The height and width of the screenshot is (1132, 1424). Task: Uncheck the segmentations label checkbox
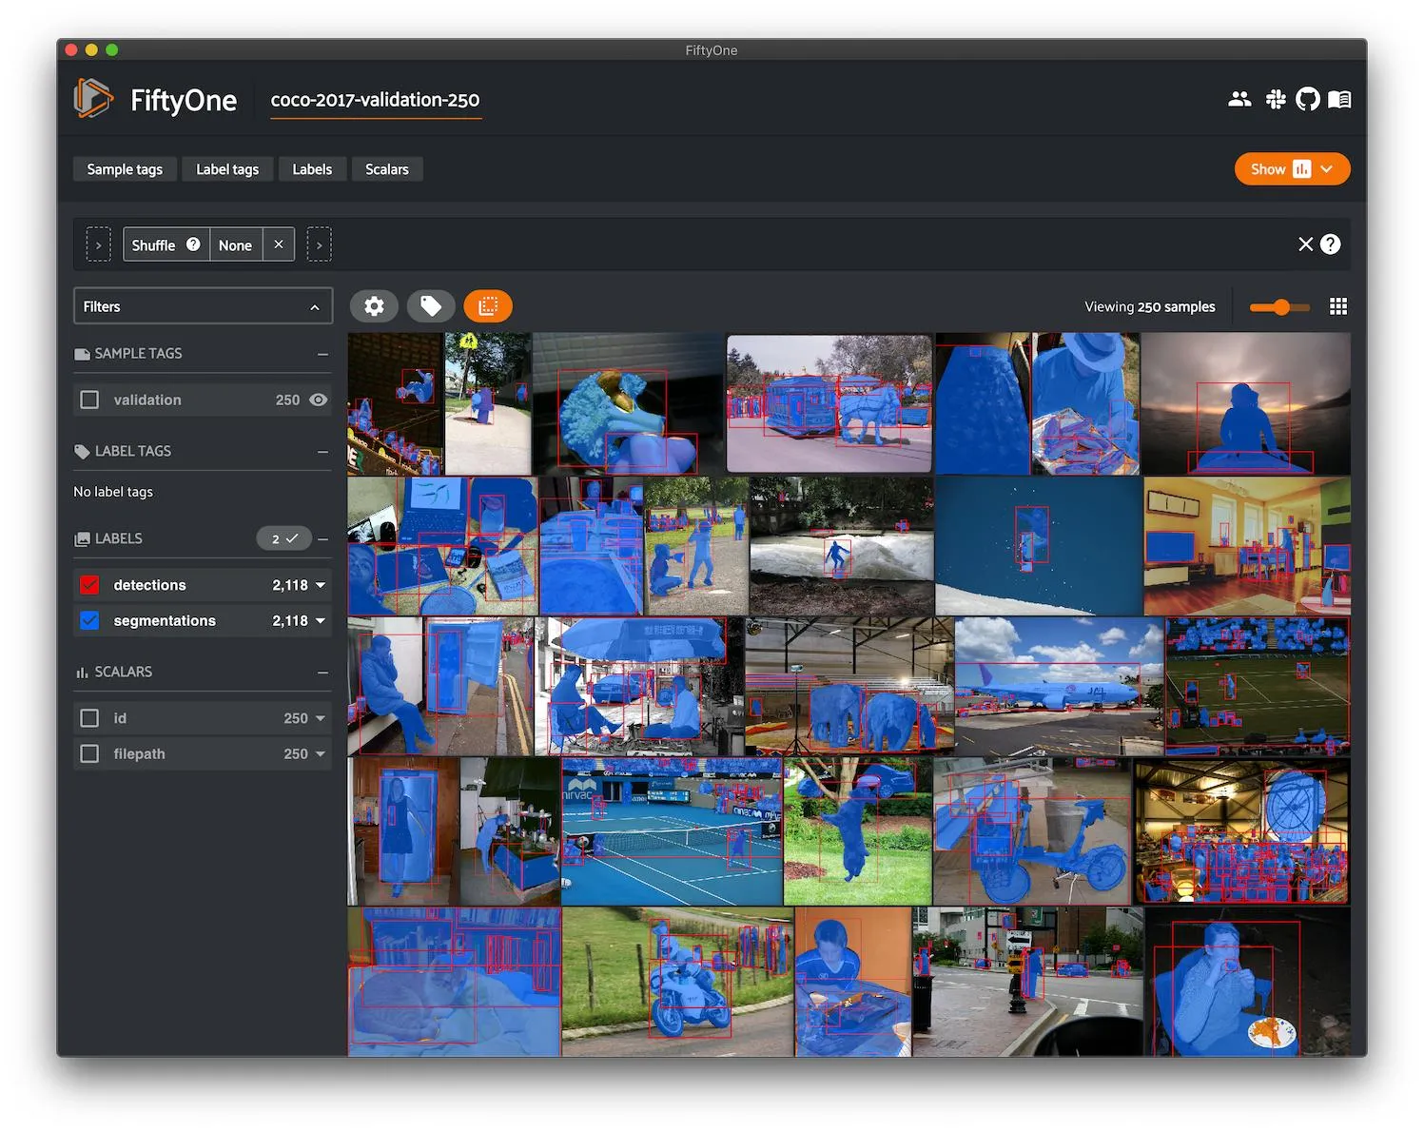(x=89, y=620)
